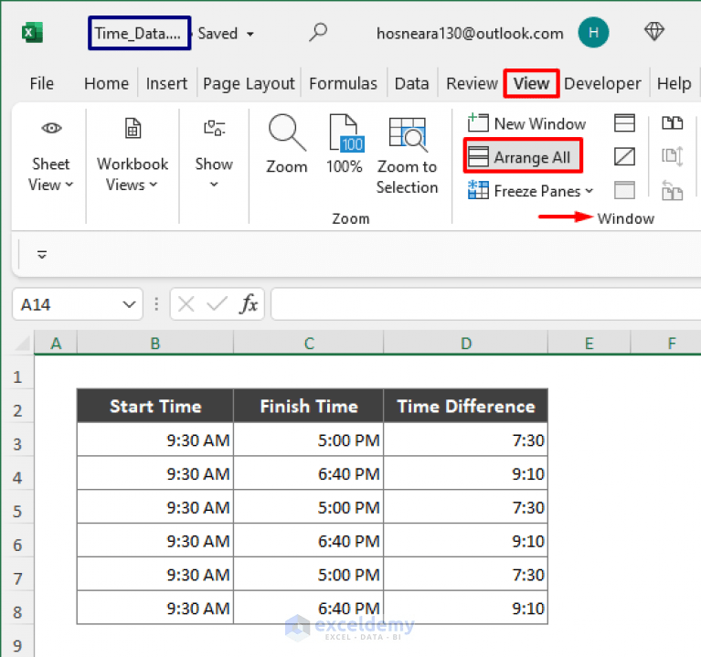The image size is (701, 657).
Task: Click the Excel app logo icon
Action: coord(32,33)
